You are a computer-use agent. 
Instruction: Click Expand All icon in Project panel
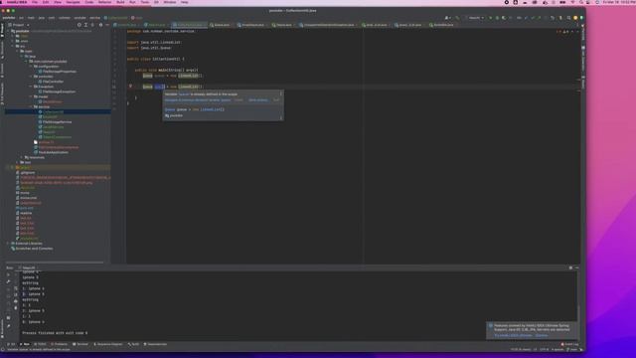pos(85,25)
